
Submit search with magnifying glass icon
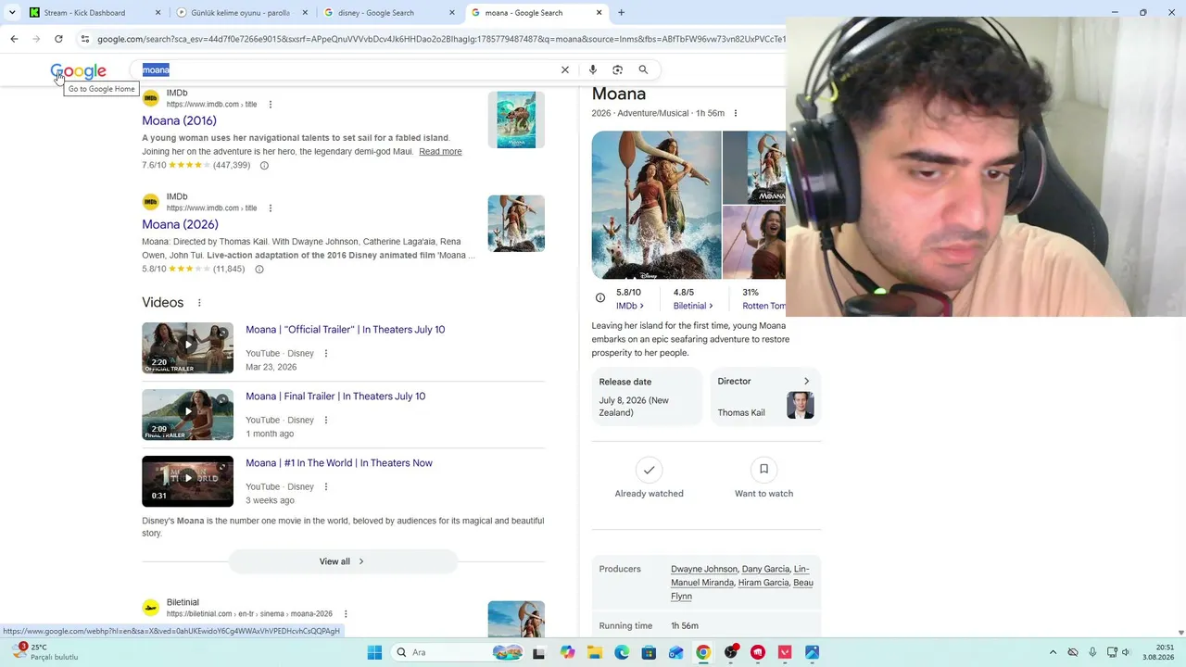[x=643, y=69]
